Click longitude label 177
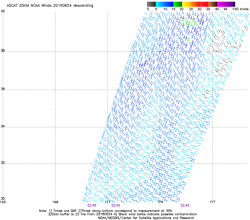 [212, 202]
